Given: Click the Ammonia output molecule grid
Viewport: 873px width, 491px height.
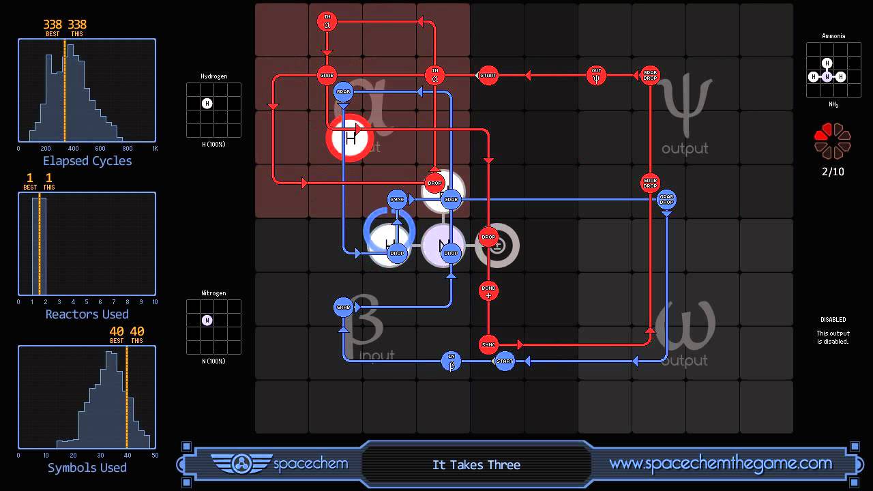Looking at the screenshot, I should [833, 70].
